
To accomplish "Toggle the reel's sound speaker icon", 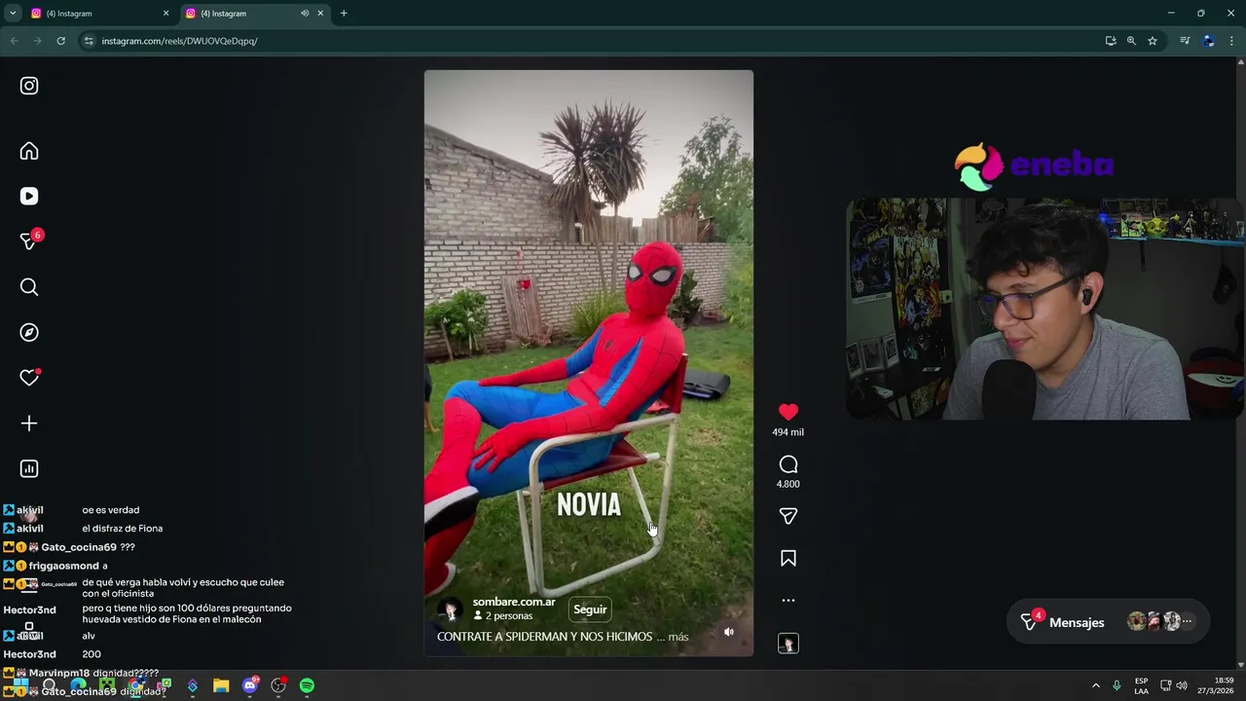I will [729, 632].
